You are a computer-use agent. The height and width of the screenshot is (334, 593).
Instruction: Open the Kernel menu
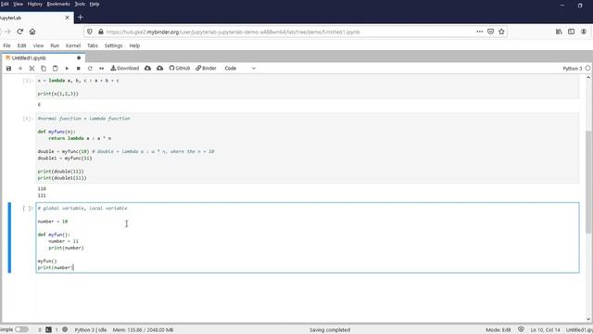coord(73,45)
